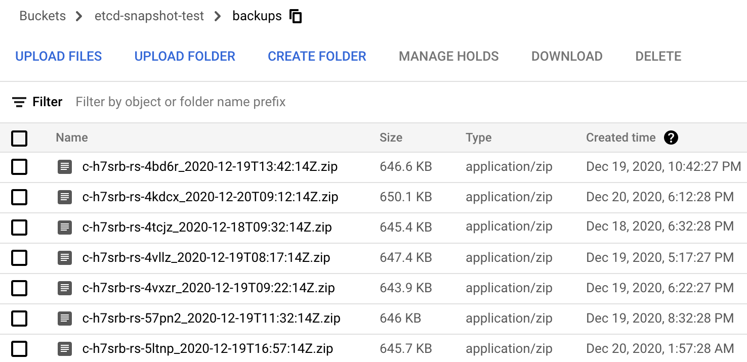Check the box for c-h7srb-rs-4vllz file
The height and width of the screenshot is (362, 747).
tap(19, 258)
